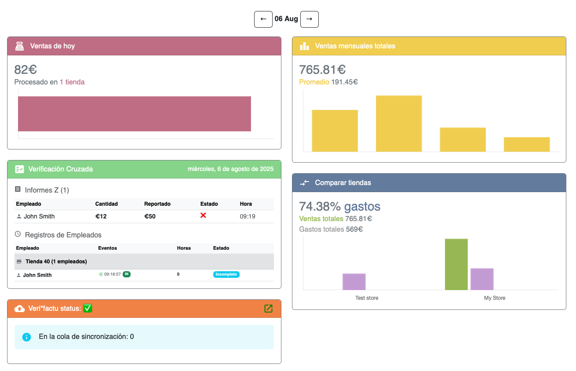
Task: Click the bar chart icon in Ventas mensuales
Action: (304, 46)
